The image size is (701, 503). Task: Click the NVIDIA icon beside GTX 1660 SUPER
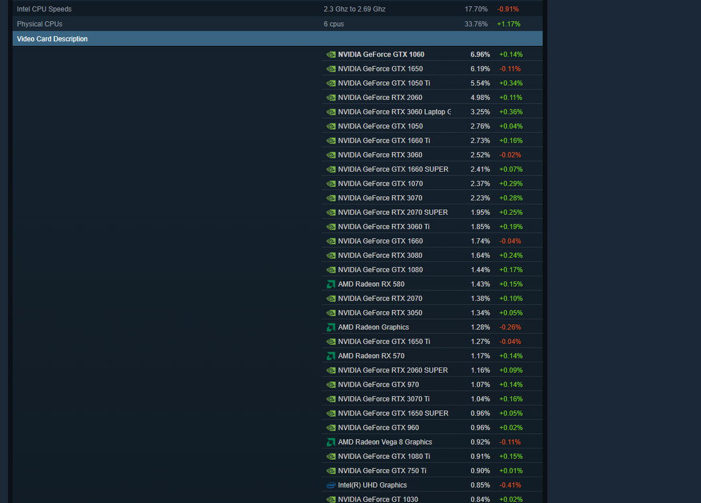331,169
